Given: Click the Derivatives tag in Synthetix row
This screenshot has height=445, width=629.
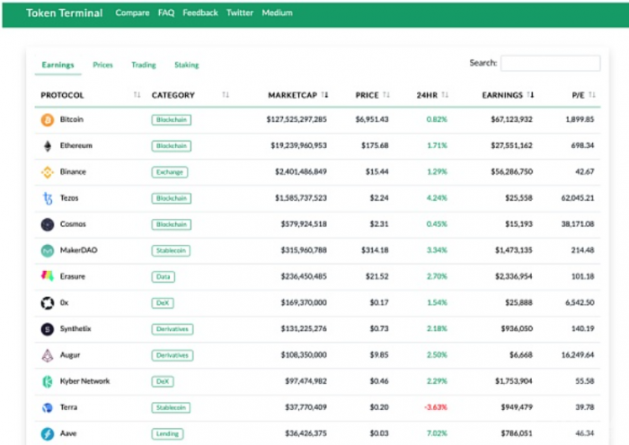Looking at the screenshot, I should (x=173, y=329).
